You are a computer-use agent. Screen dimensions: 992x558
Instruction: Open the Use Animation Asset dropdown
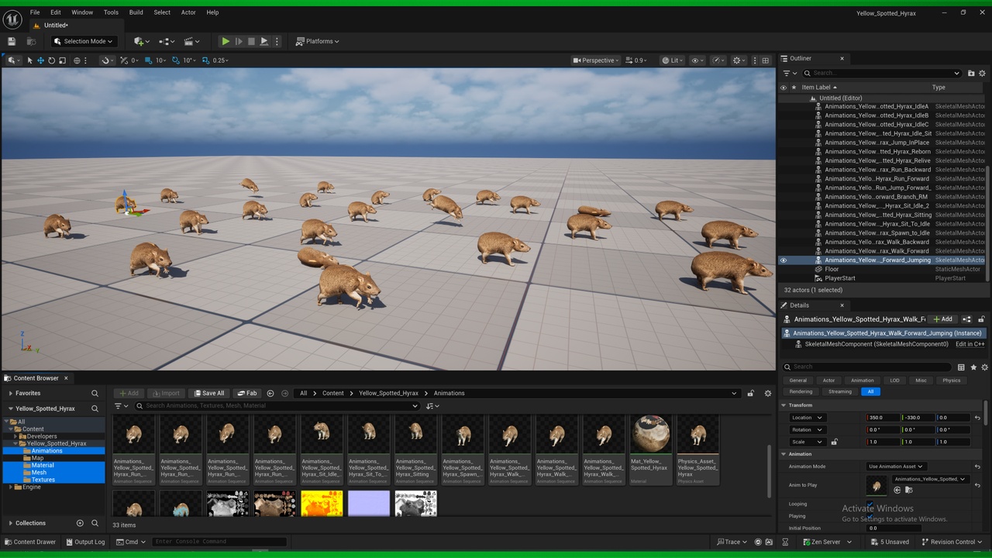pyautogui.click(x=896, y=467)
